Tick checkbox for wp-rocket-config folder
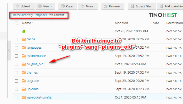This screenshot has width=183, height=104. coord(16,97)
